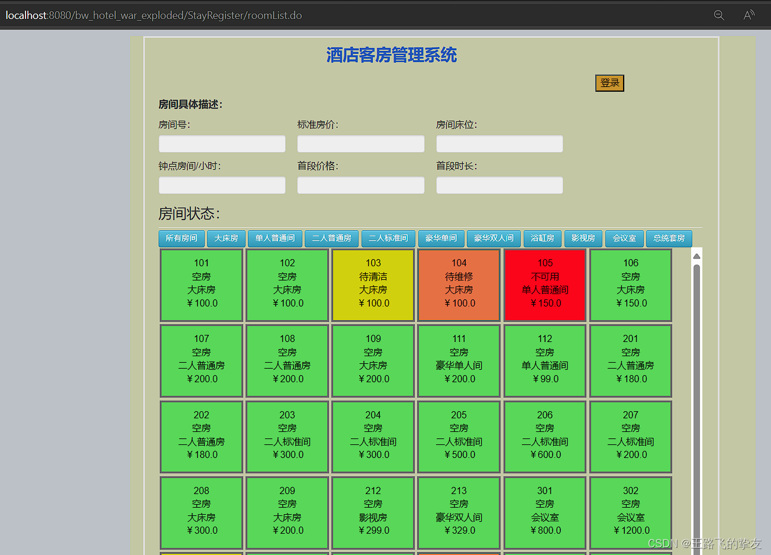Click the room list scrollbar up arrow
Screen dimensions: 771x555
click(696, 256)
